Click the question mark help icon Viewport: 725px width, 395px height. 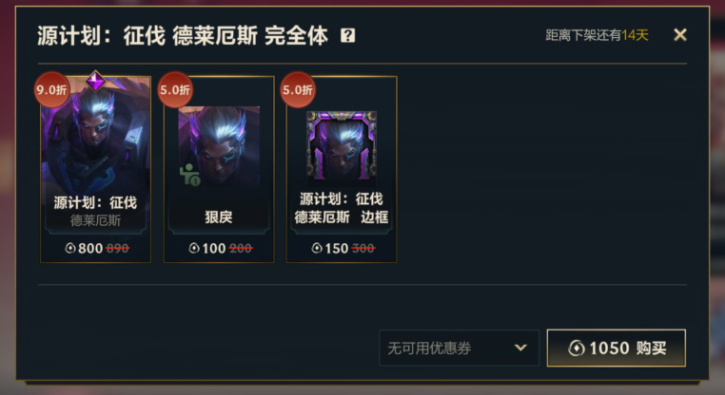(x=347, y=35)
